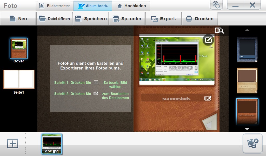Create a new album with Neu
The height and width of the screenshot is (156, 266).
point(18,19)
